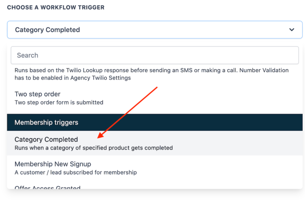Click the selected "Category Completed" text in dropdown
The height and width of the screenshot is (204, 305).
[47, 30]
